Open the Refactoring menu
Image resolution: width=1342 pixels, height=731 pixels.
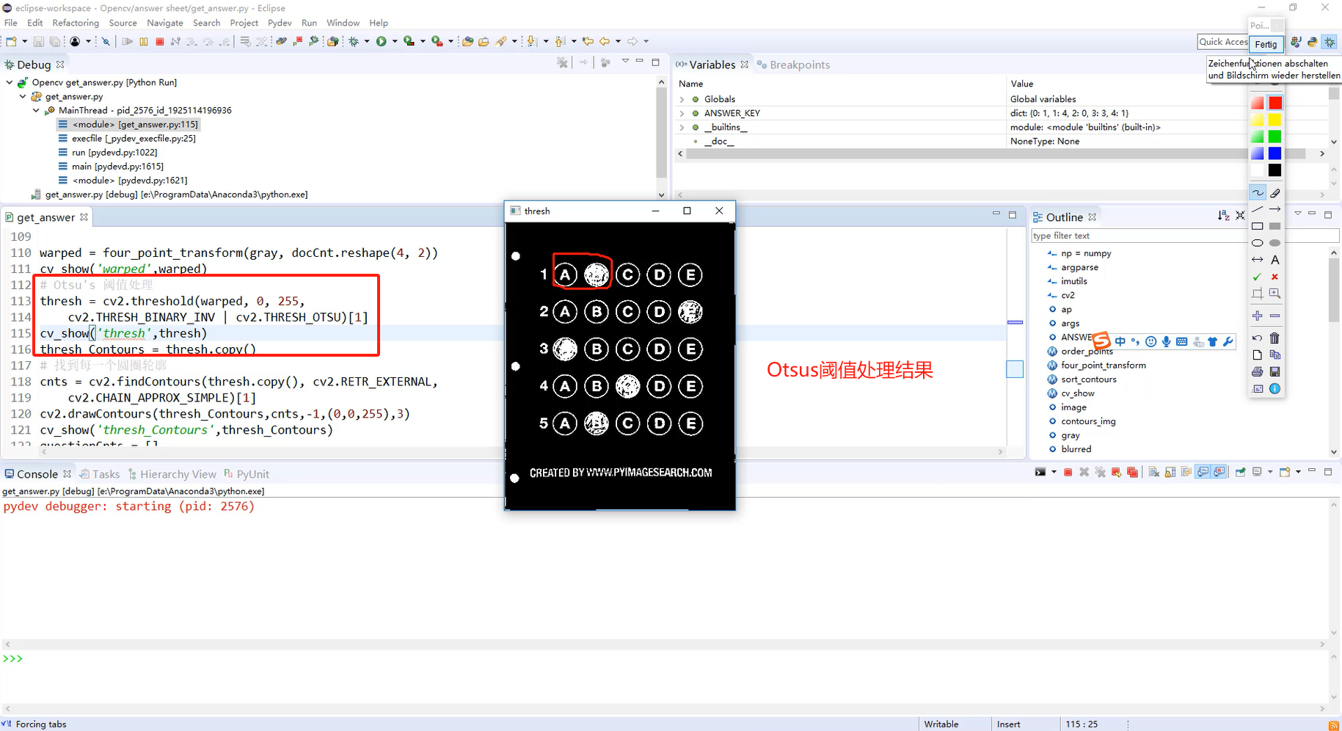tap(75, 23)
